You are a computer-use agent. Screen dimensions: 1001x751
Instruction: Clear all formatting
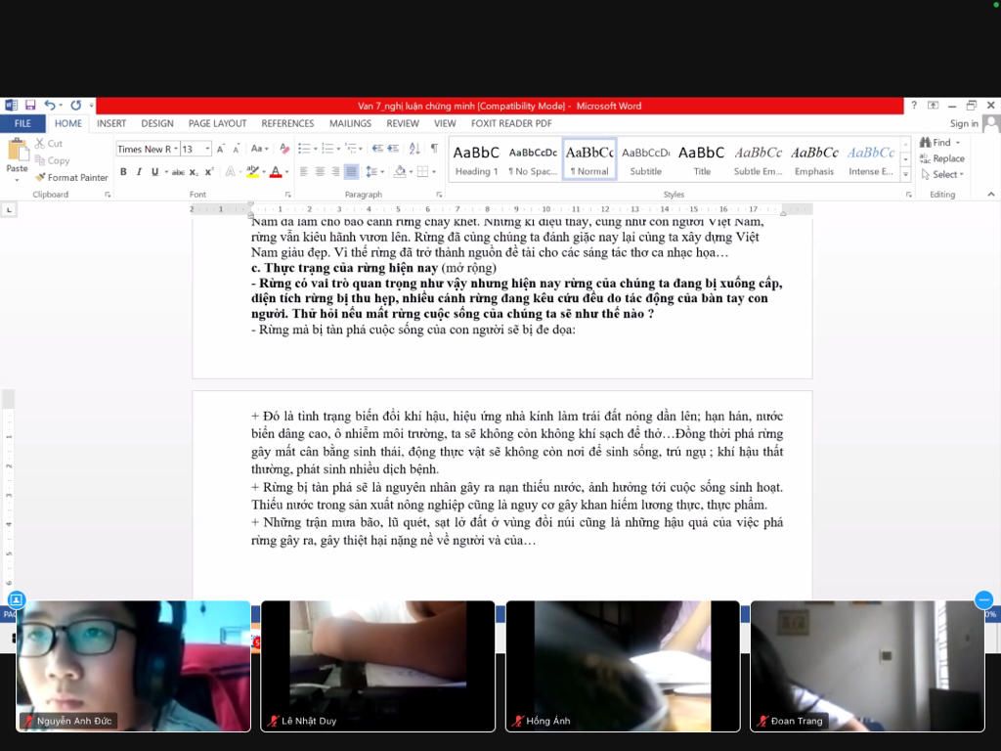click(284, 149)
